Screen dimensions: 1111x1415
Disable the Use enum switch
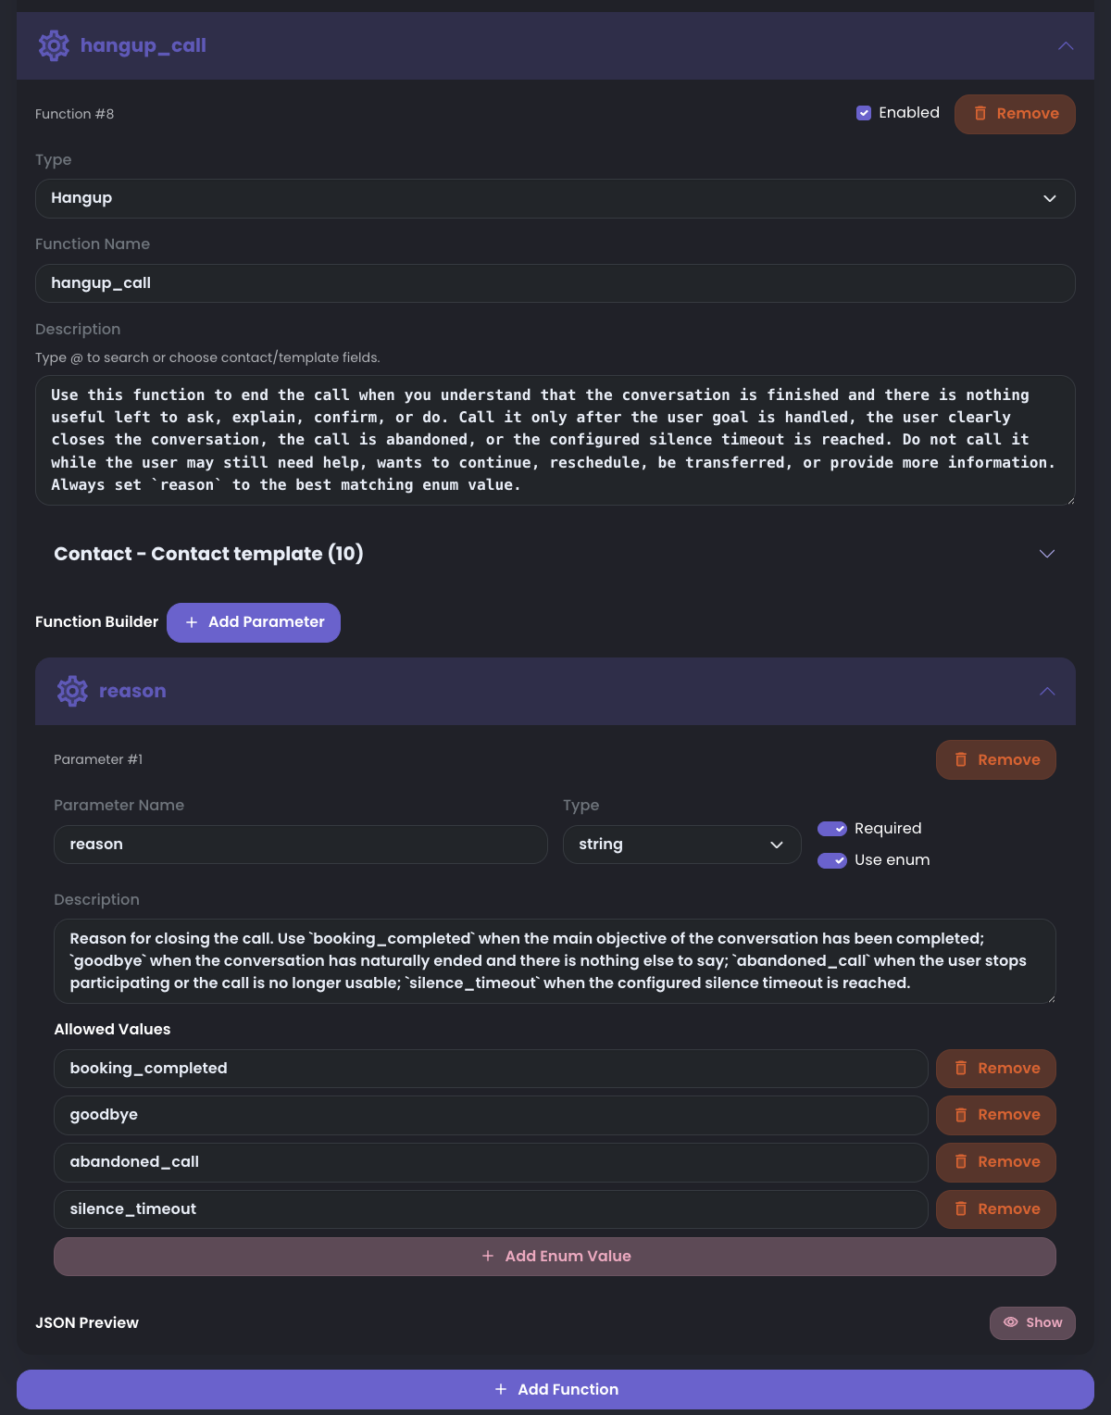pyautogui.click(x=832, y=860)
